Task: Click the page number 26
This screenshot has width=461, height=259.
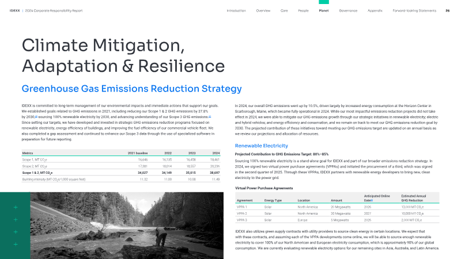Action: (x=447, y=11)
